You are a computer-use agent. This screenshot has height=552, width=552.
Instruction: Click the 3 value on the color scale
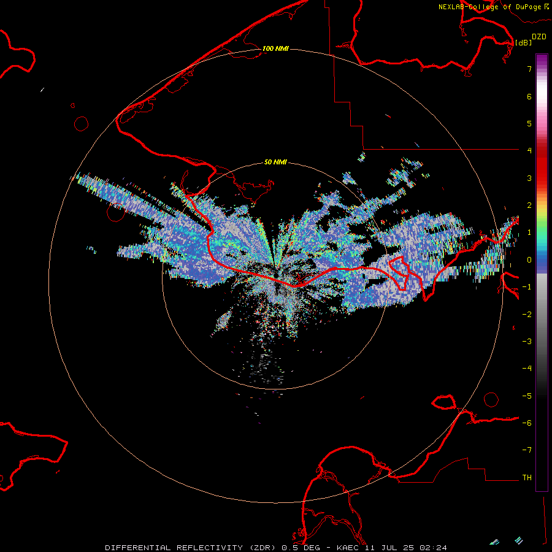529,178
